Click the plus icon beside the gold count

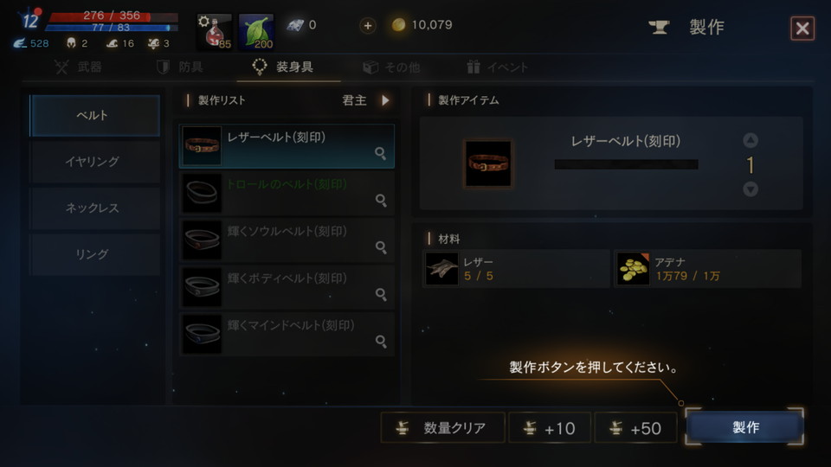[367, 25]
